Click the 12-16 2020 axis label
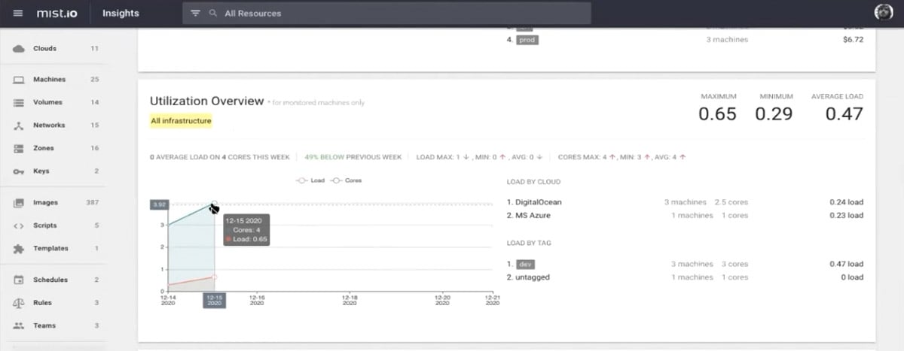Screen dimensions: 904x351 pos(257,300)
